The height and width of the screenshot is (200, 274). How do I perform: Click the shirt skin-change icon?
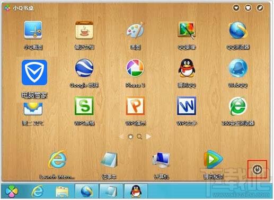(x=248, y=8)
